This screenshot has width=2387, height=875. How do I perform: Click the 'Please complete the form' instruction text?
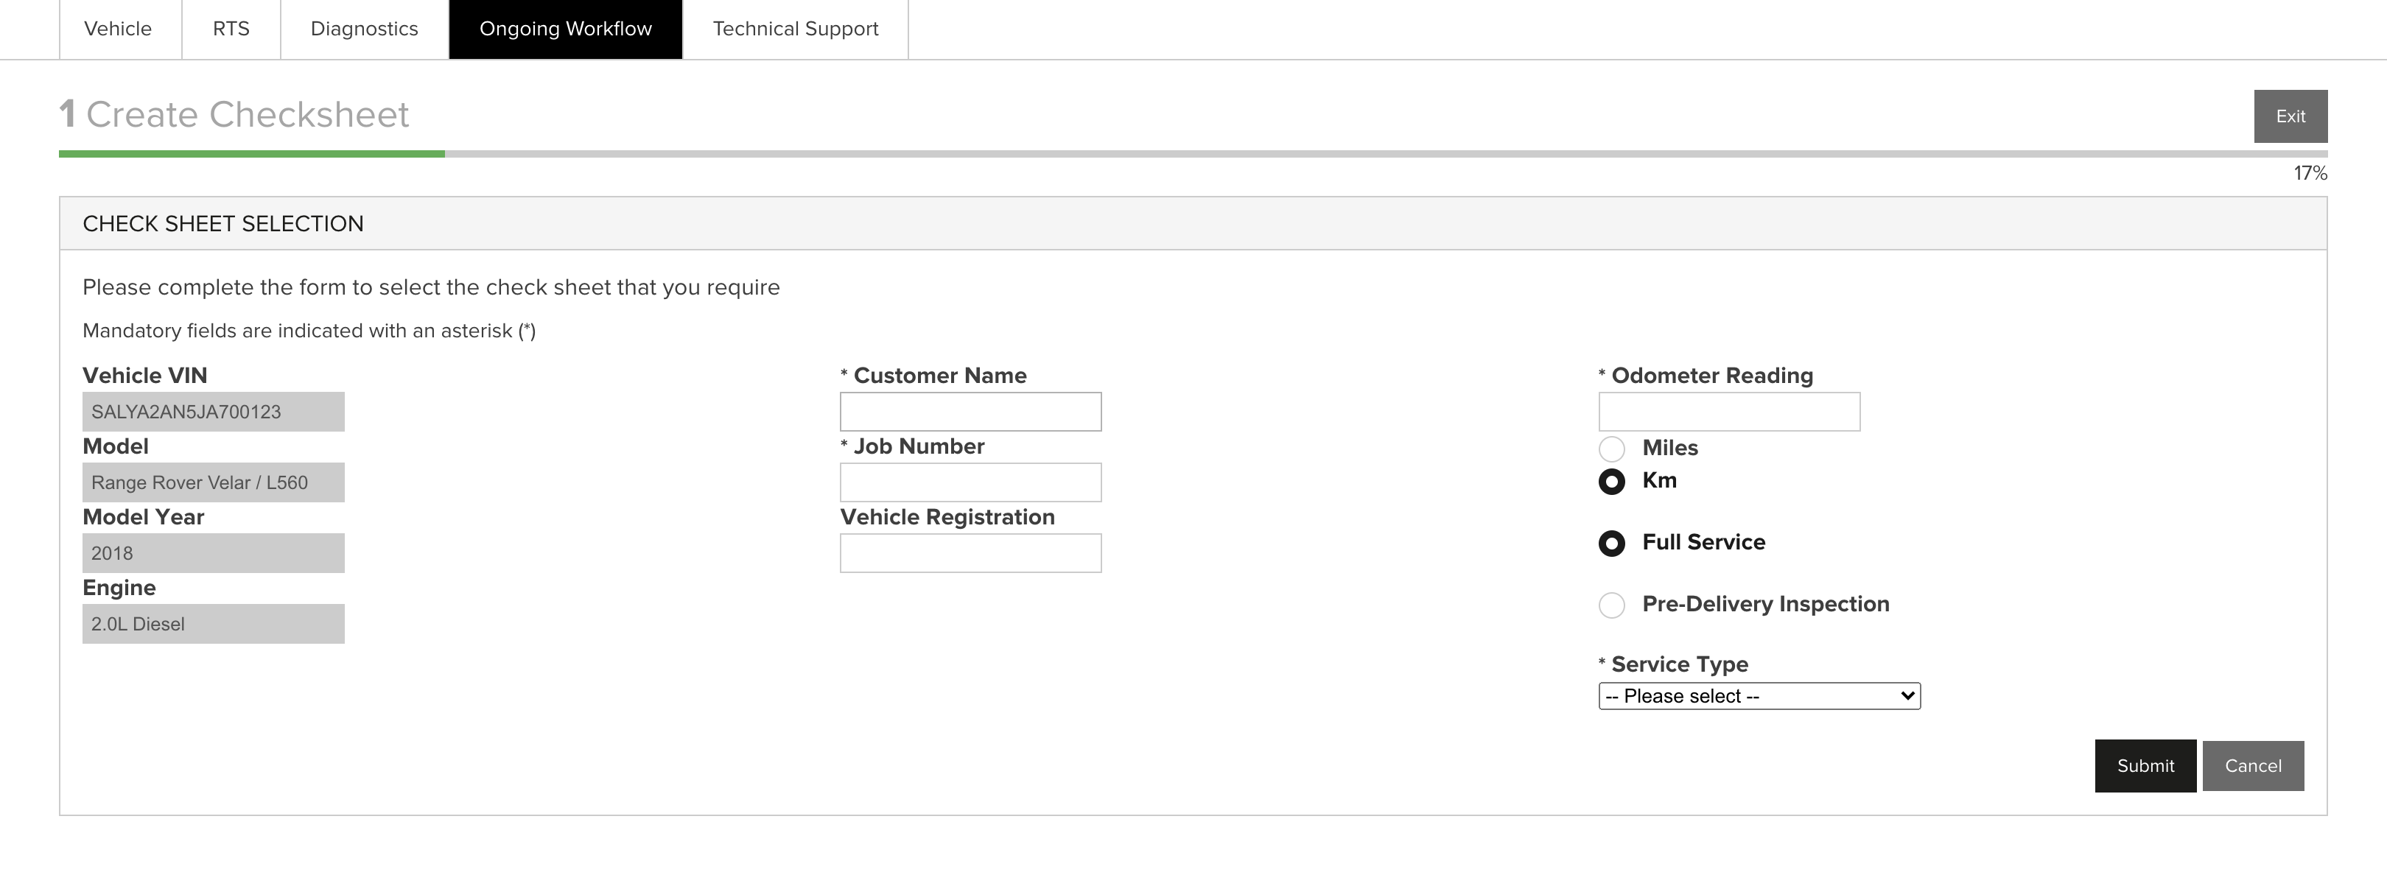tap(431, 287)
